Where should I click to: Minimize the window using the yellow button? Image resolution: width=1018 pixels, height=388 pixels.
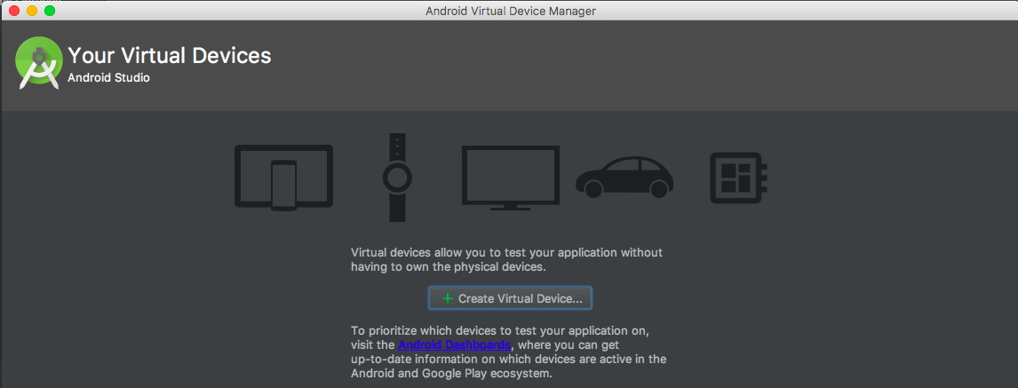point(32,11)
